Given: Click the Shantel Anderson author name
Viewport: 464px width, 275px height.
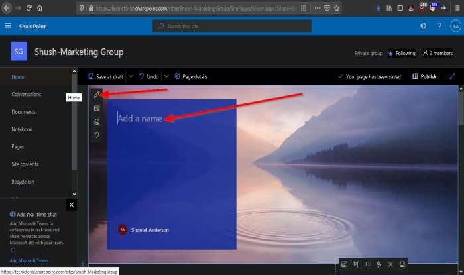Looking at the screenshot, I should (x=150, y=230).
